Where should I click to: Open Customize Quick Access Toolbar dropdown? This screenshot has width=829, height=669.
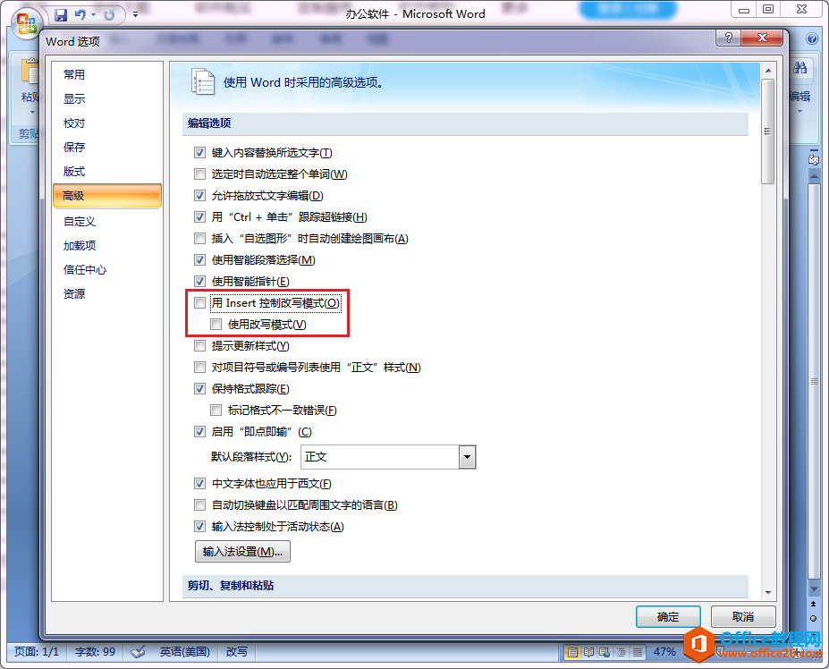(x=135, y=15)
